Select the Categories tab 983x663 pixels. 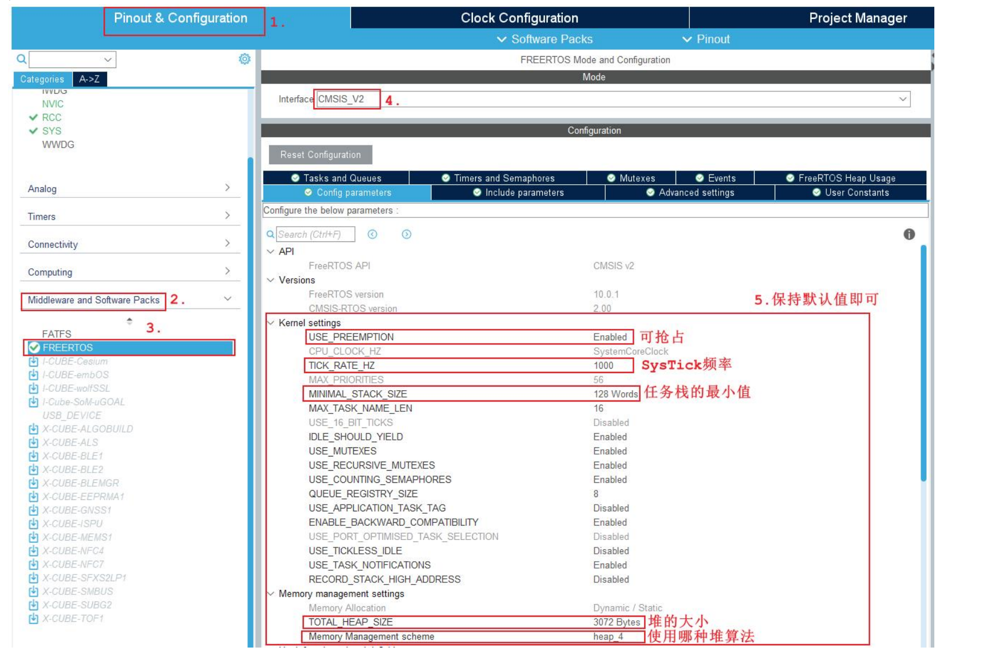42,79
